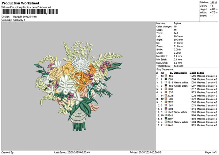Select the Amber Black color swatch
219x155 pixels.
[x=166, y=86]
